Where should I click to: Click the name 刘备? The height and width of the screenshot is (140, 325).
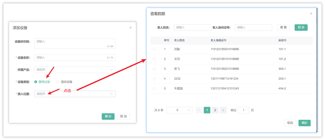(177, 49)
